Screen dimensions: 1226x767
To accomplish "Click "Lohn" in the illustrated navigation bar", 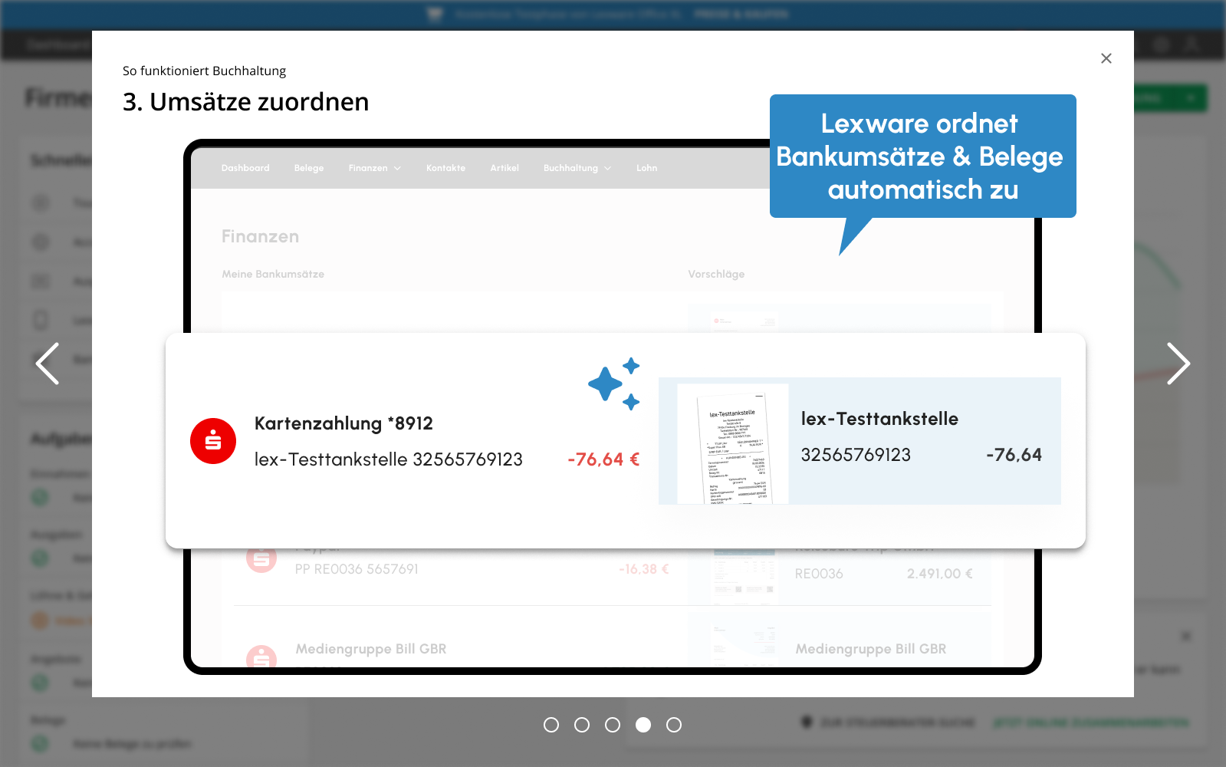I will click(646, 168).
